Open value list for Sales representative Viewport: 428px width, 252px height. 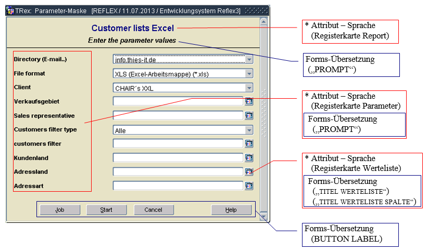click(x=249, y=115)
